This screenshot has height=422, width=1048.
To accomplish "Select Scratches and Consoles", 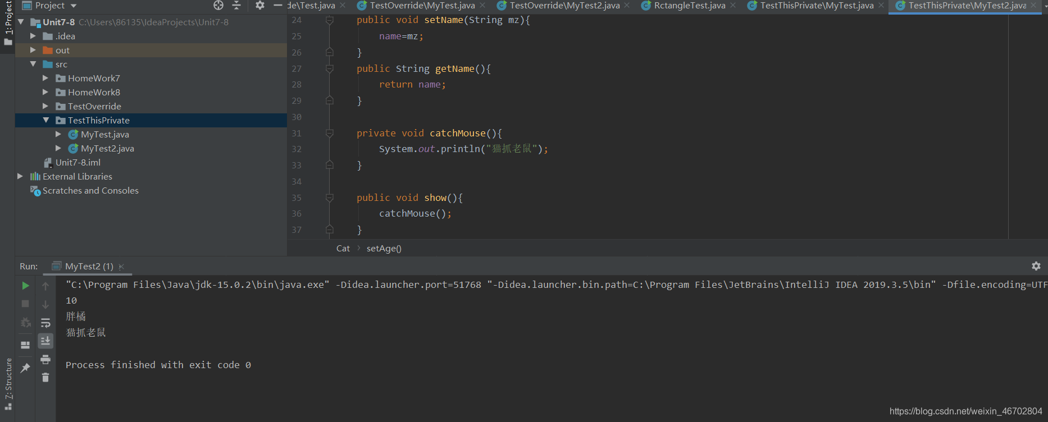I will pos(90,190).
